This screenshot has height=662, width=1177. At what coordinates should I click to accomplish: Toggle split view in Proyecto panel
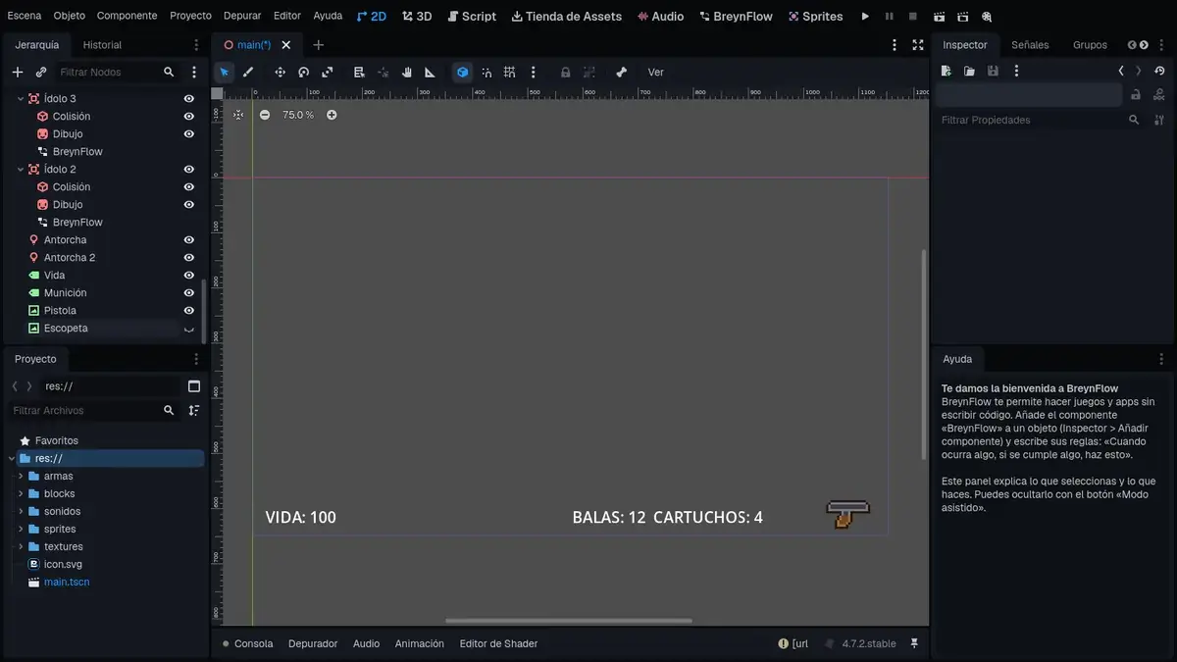pyautogui.click(x=194, y=386)
